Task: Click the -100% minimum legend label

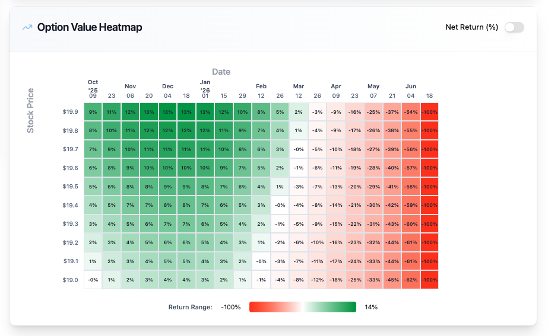Action: point(231,307)
